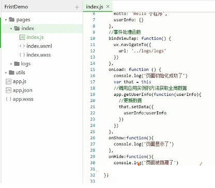Click line number 26 in gutter
The image size is (215, 188).
93,138
